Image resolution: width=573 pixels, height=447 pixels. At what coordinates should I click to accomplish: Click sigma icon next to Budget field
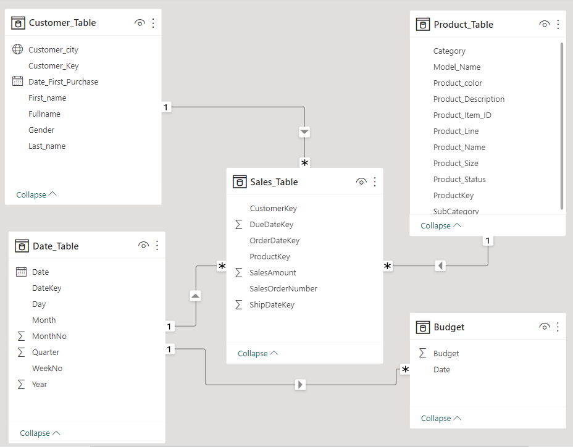pos(422,353)
